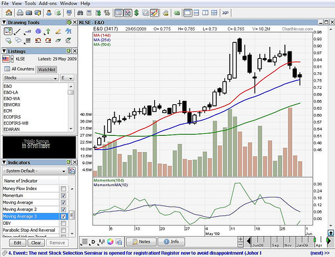Open the letter E filter dropdown

tap(67, 78)
